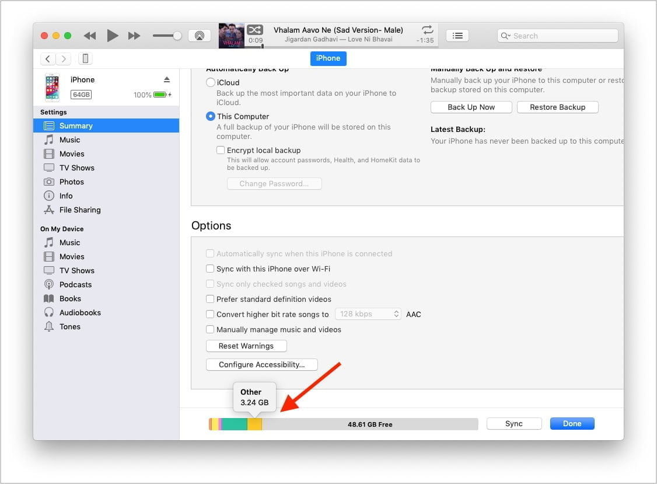Click in the Search field

(x=557, y=36)
